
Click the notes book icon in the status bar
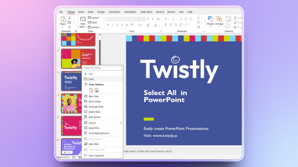click(x=74, y=157)
